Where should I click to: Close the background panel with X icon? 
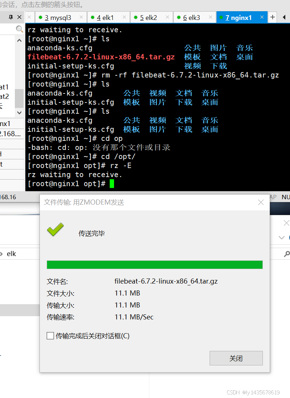(x=286, y=223)
